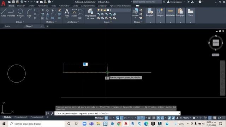The height and width of the screenshot is (127, 226).
Task: Open the Help question mark icon
Action: pos(200,2)
